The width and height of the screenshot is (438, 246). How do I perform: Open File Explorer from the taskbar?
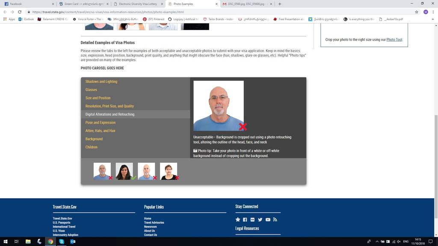click(28, 242)
